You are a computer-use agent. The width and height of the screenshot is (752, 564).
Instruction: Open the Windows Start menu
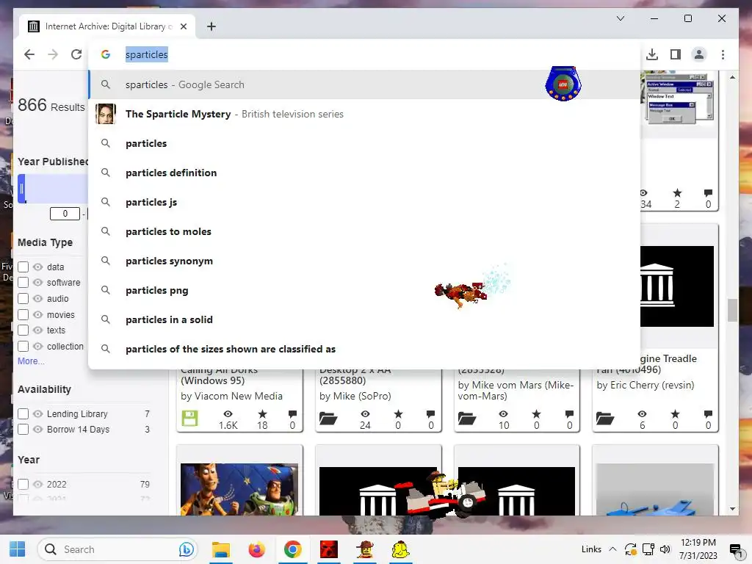(x=18, y=549)
